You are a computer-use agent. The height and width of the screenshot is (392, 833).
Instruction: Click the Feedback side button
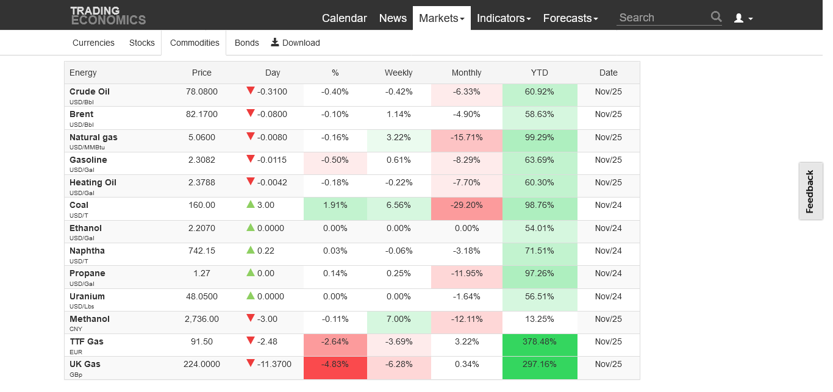click(810, 191)
